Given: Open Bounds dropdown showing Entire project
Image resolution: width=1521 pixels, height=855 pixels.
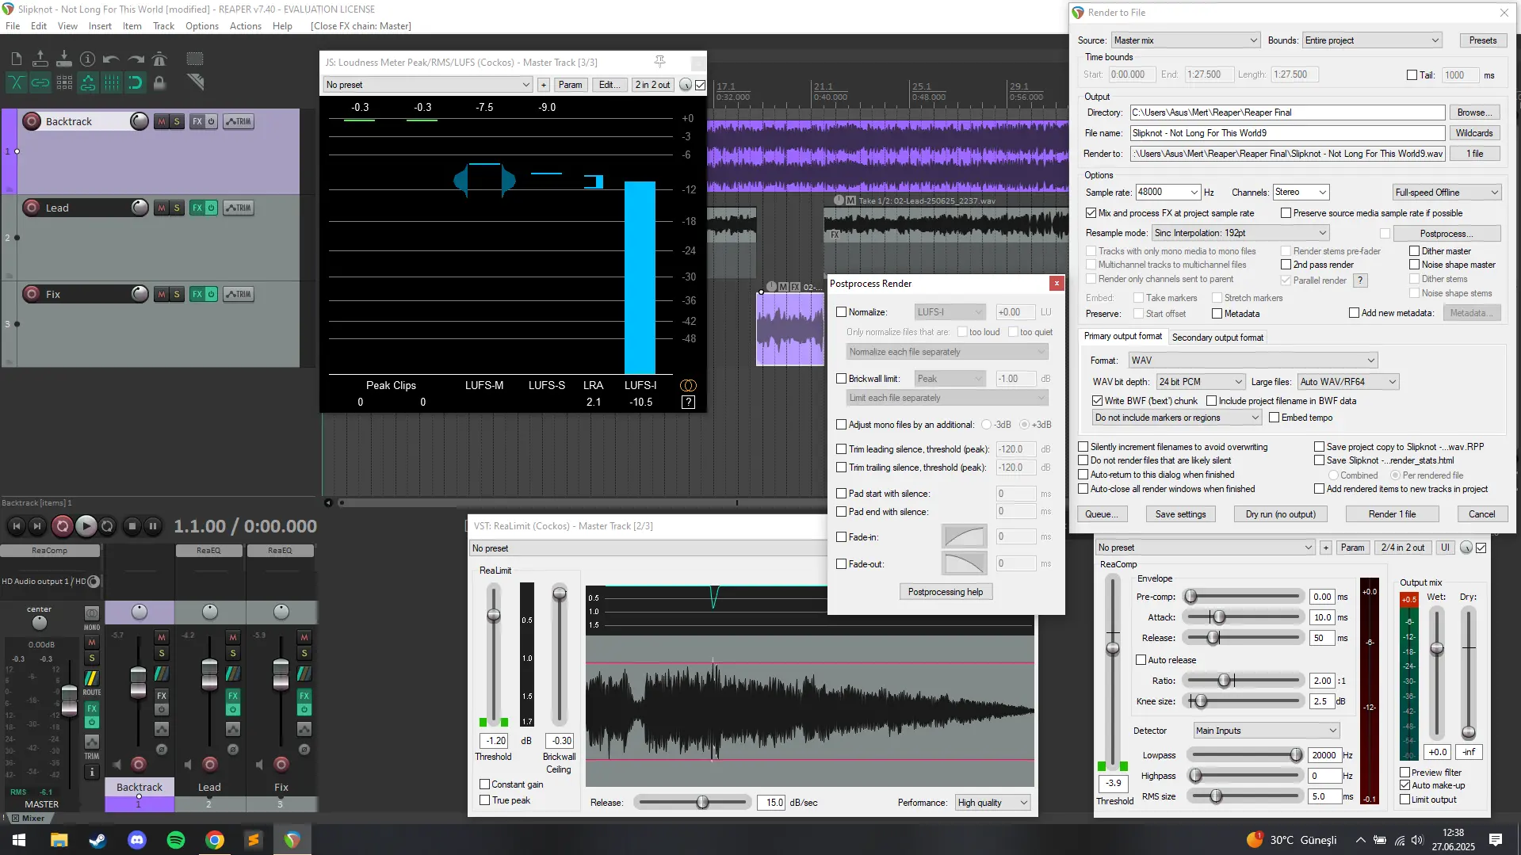Looking at the screenshot, I should [1372, 40].
